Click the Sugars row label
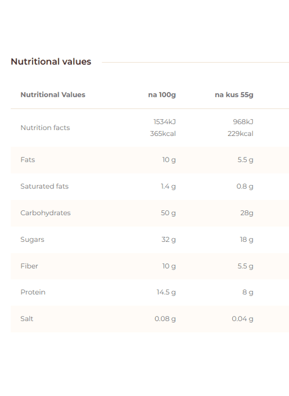The image size is (289, 396). point(32,240)
